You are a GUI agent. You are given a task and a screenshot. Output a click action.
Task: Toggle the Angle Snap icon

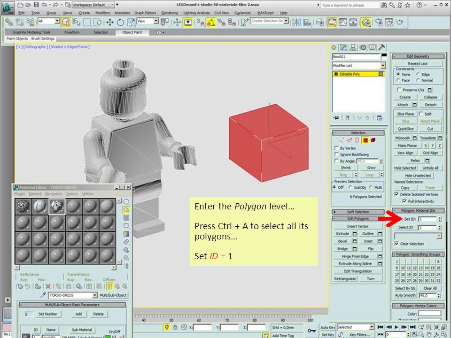point(211,22)
